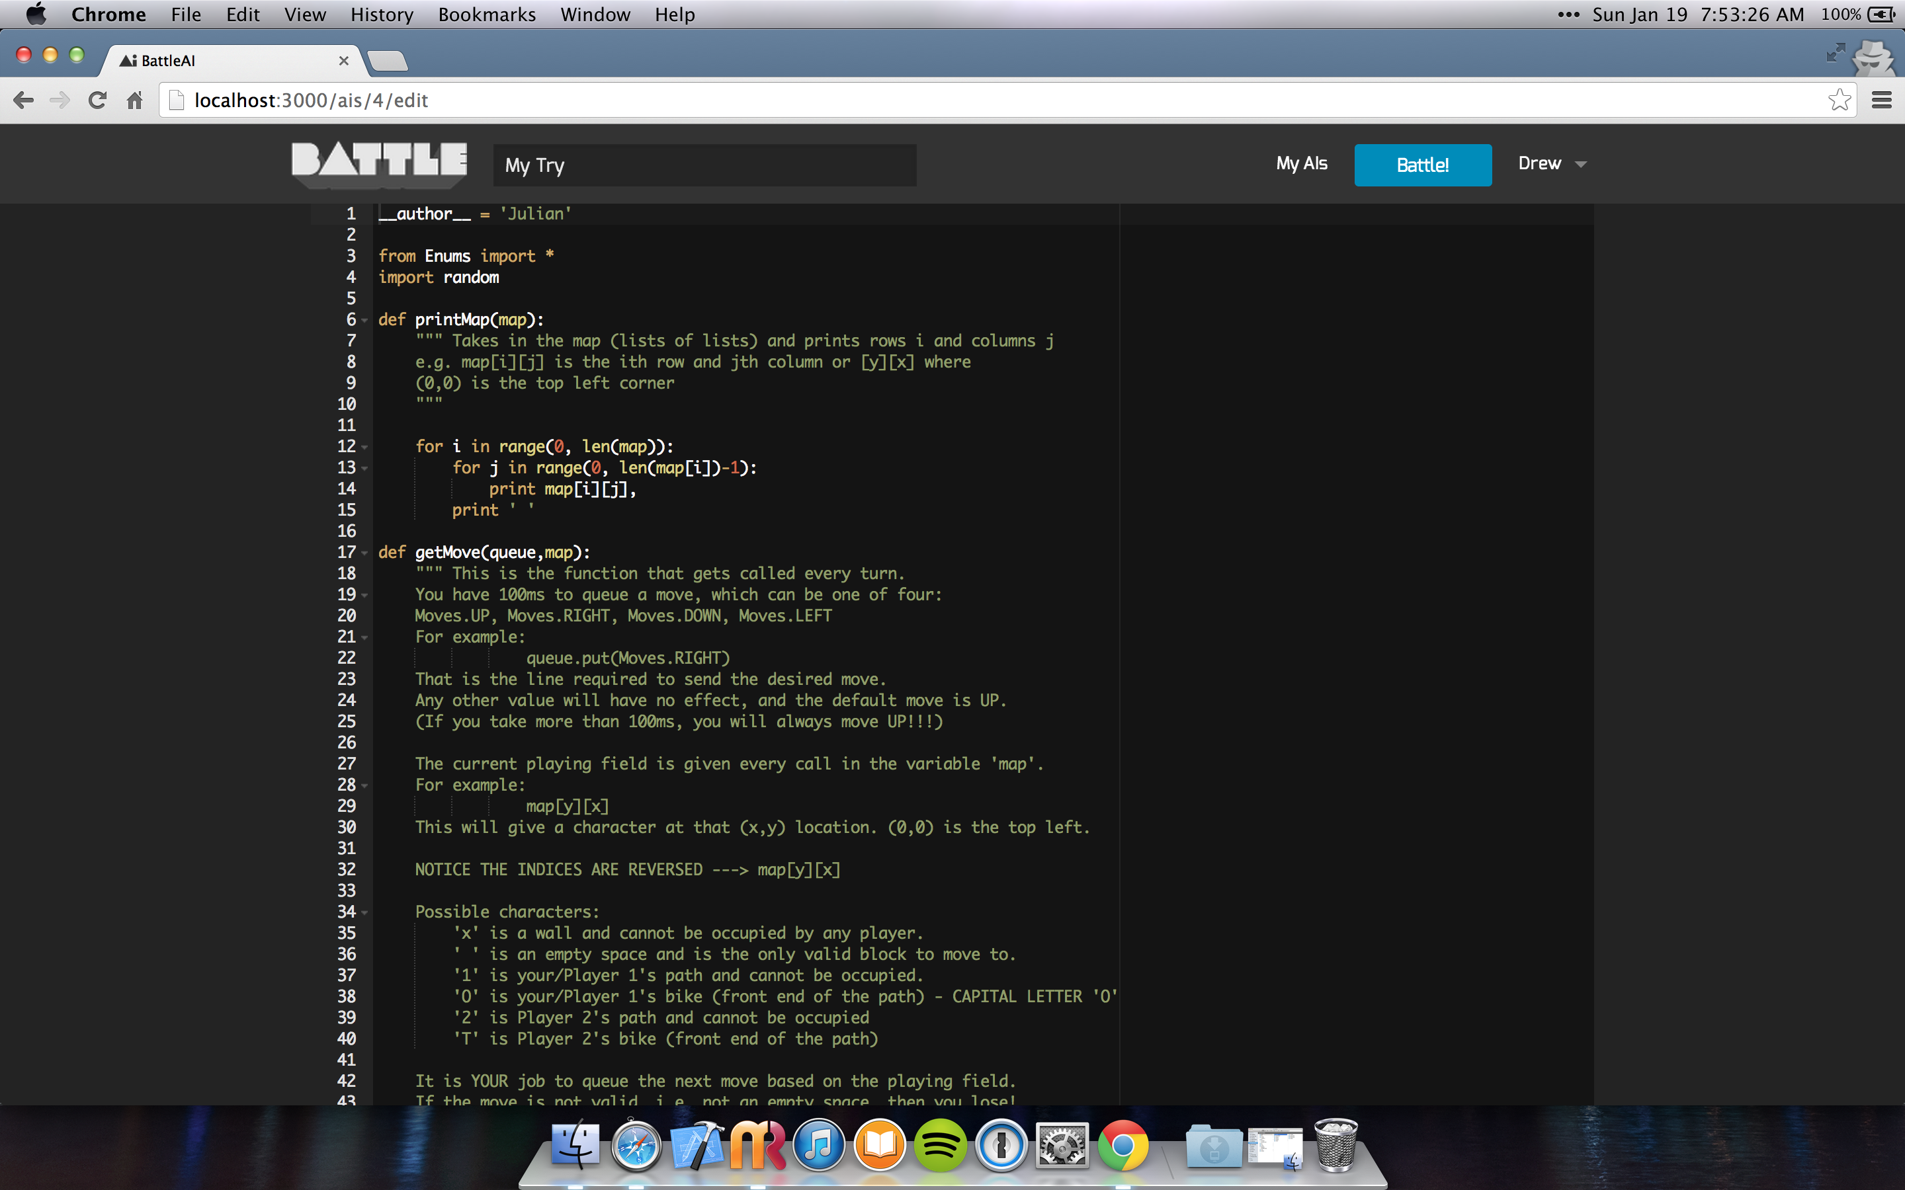Open the Bookmarks menu
The width and height of the screenshot is (1905, 1190).
(x=486, y=14)
